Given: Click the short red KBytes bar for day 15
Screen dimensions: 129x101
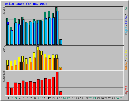Looking at the screenshot, I should click(61, 93).
